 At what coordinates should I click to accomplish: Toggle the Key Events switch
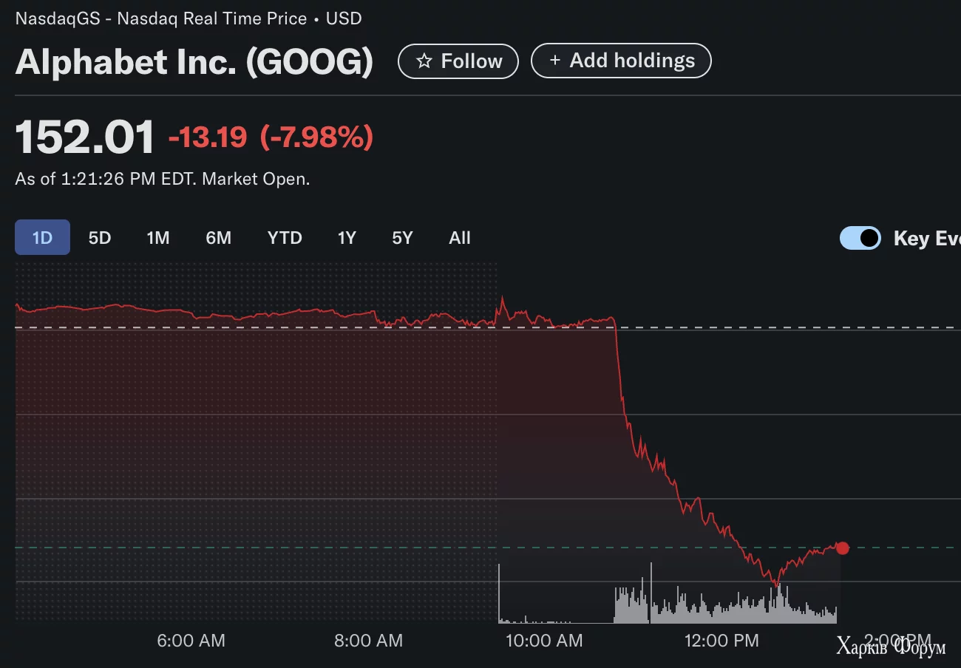pos(860,238)
